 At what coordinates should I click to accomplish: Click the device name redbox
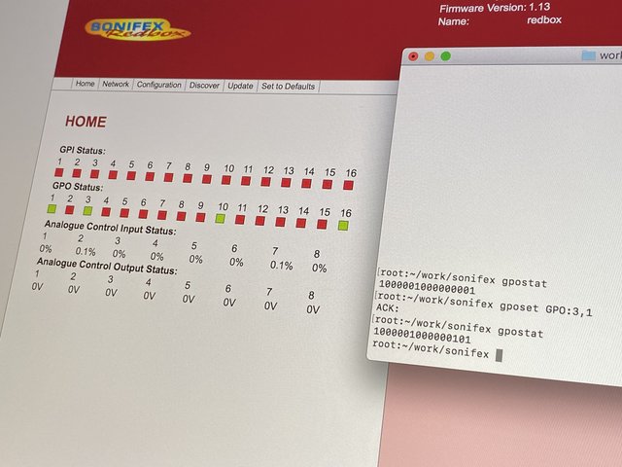544,19
